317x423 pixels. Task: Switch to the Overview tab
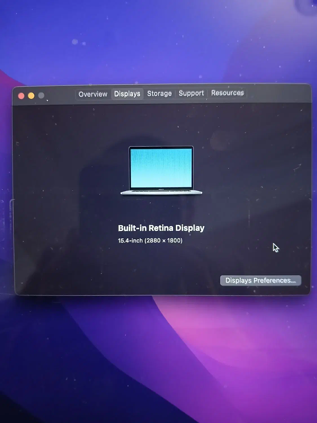[93, 94]
